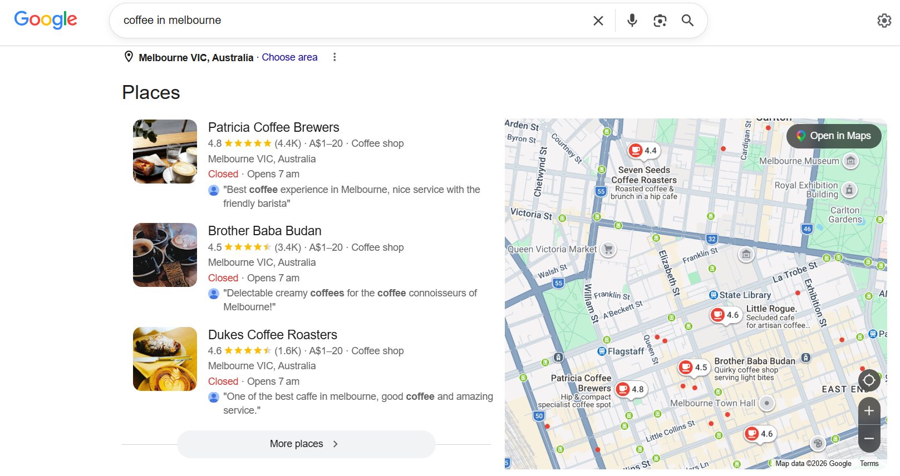This screenshot has height=476, width=900.
Task: Open Patricia Coffee Brewers listing title
Action: (273, 127)
